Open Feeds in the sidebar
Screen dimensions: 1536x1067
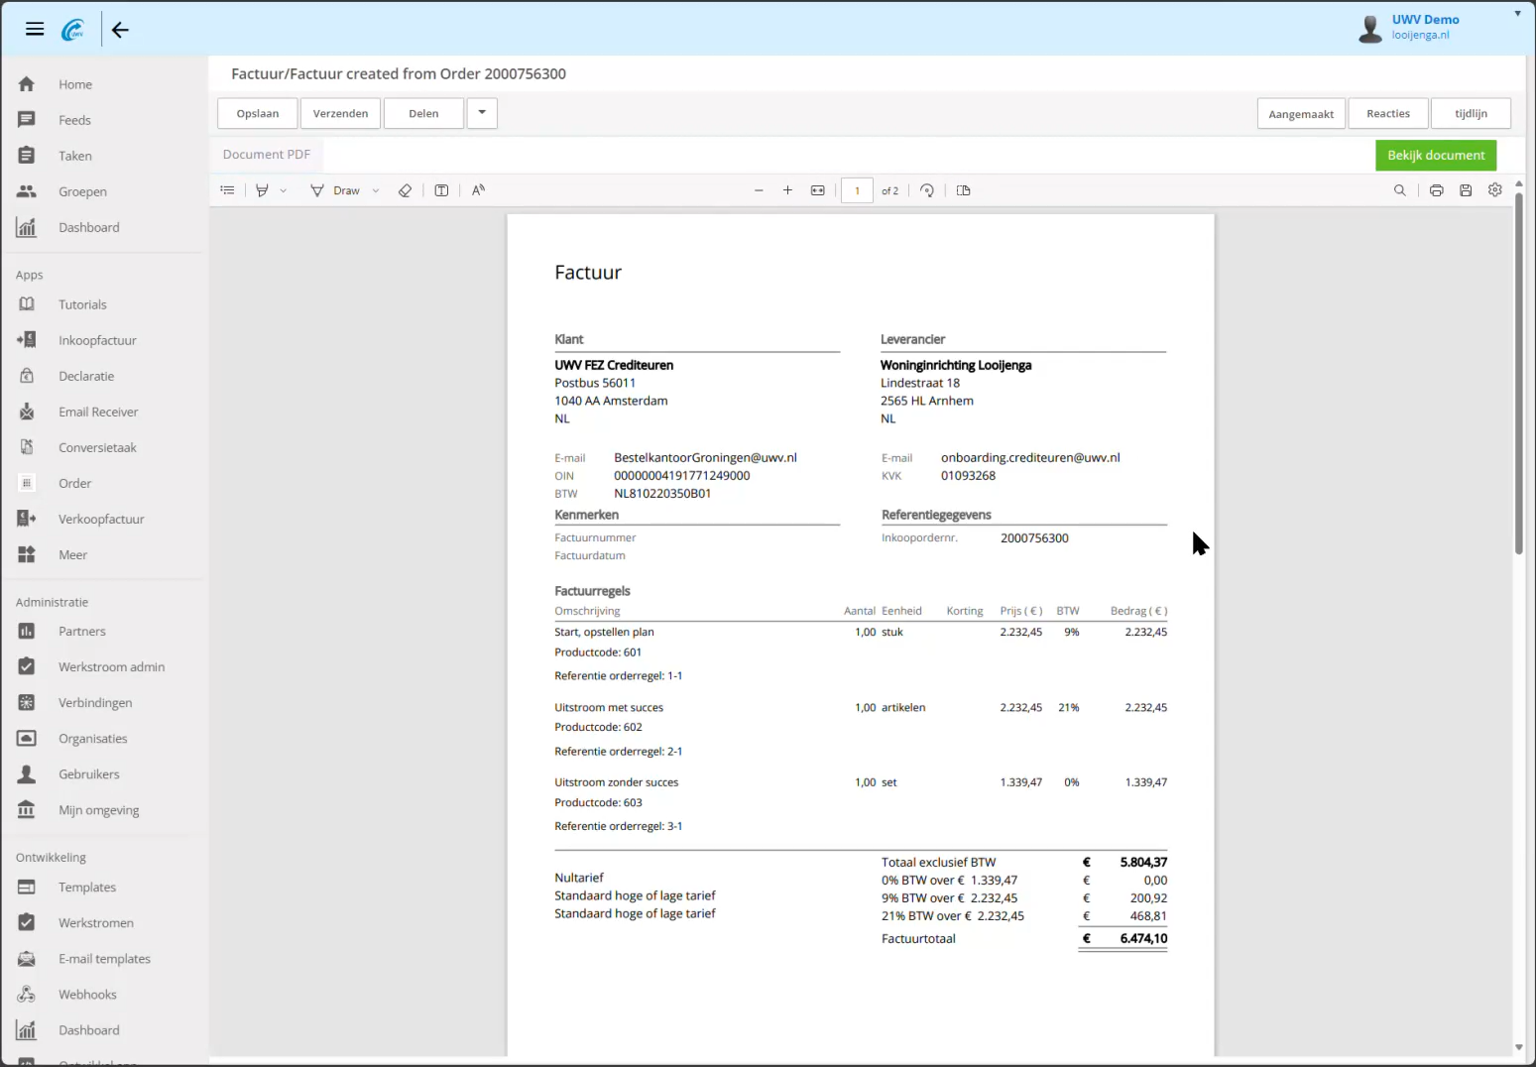pyautogui.click(x=74, y=120)
